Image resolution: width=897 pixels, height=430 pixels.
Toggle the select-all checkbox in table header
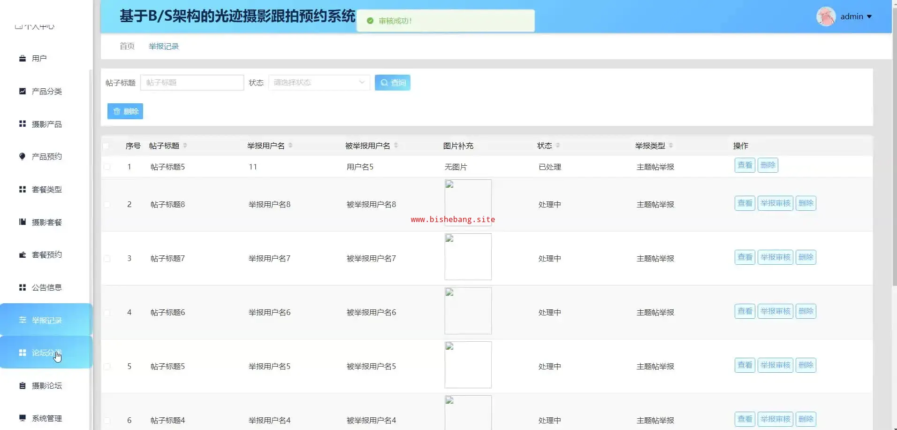pos(106,146)
